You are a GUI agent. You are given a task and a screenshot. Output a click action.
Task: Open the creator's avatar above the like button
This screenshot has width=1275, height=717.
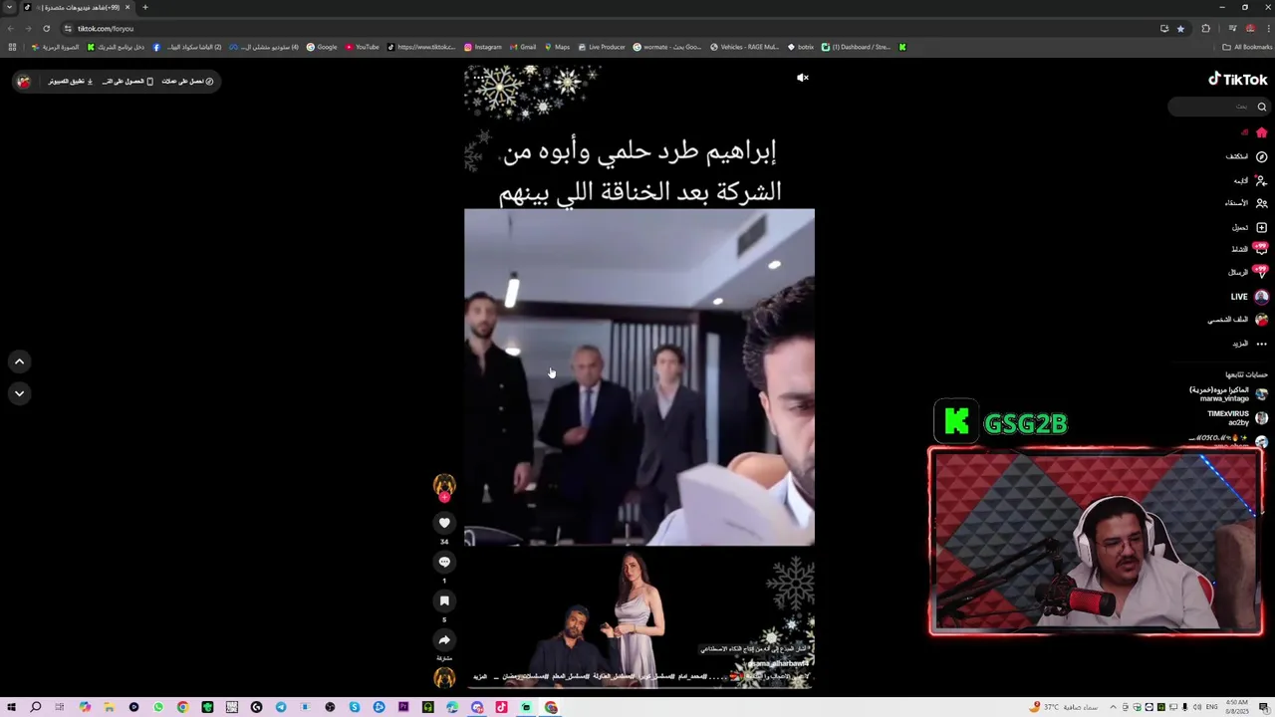click(444, 485)
